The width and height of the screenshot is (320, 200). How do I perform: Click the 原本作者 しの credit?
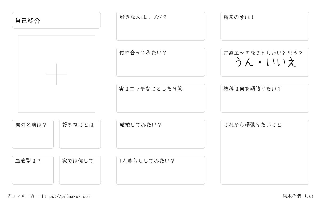coord(298,196)
